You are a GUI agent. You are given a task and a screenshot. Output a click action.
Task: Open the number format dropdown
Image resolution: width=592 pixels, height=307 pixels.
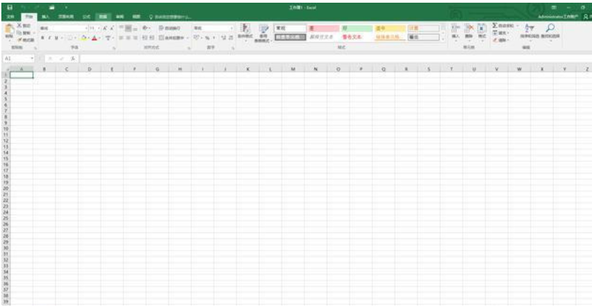232,28
